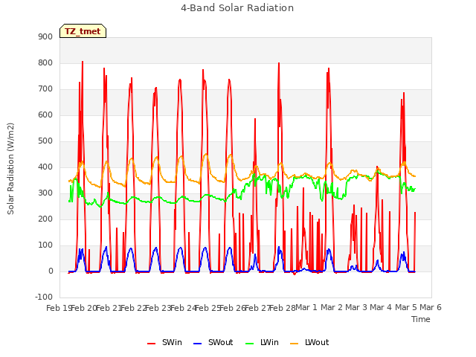
Task: Click the x-axis tick 'Mar 1'
Action: pos(306,307)
